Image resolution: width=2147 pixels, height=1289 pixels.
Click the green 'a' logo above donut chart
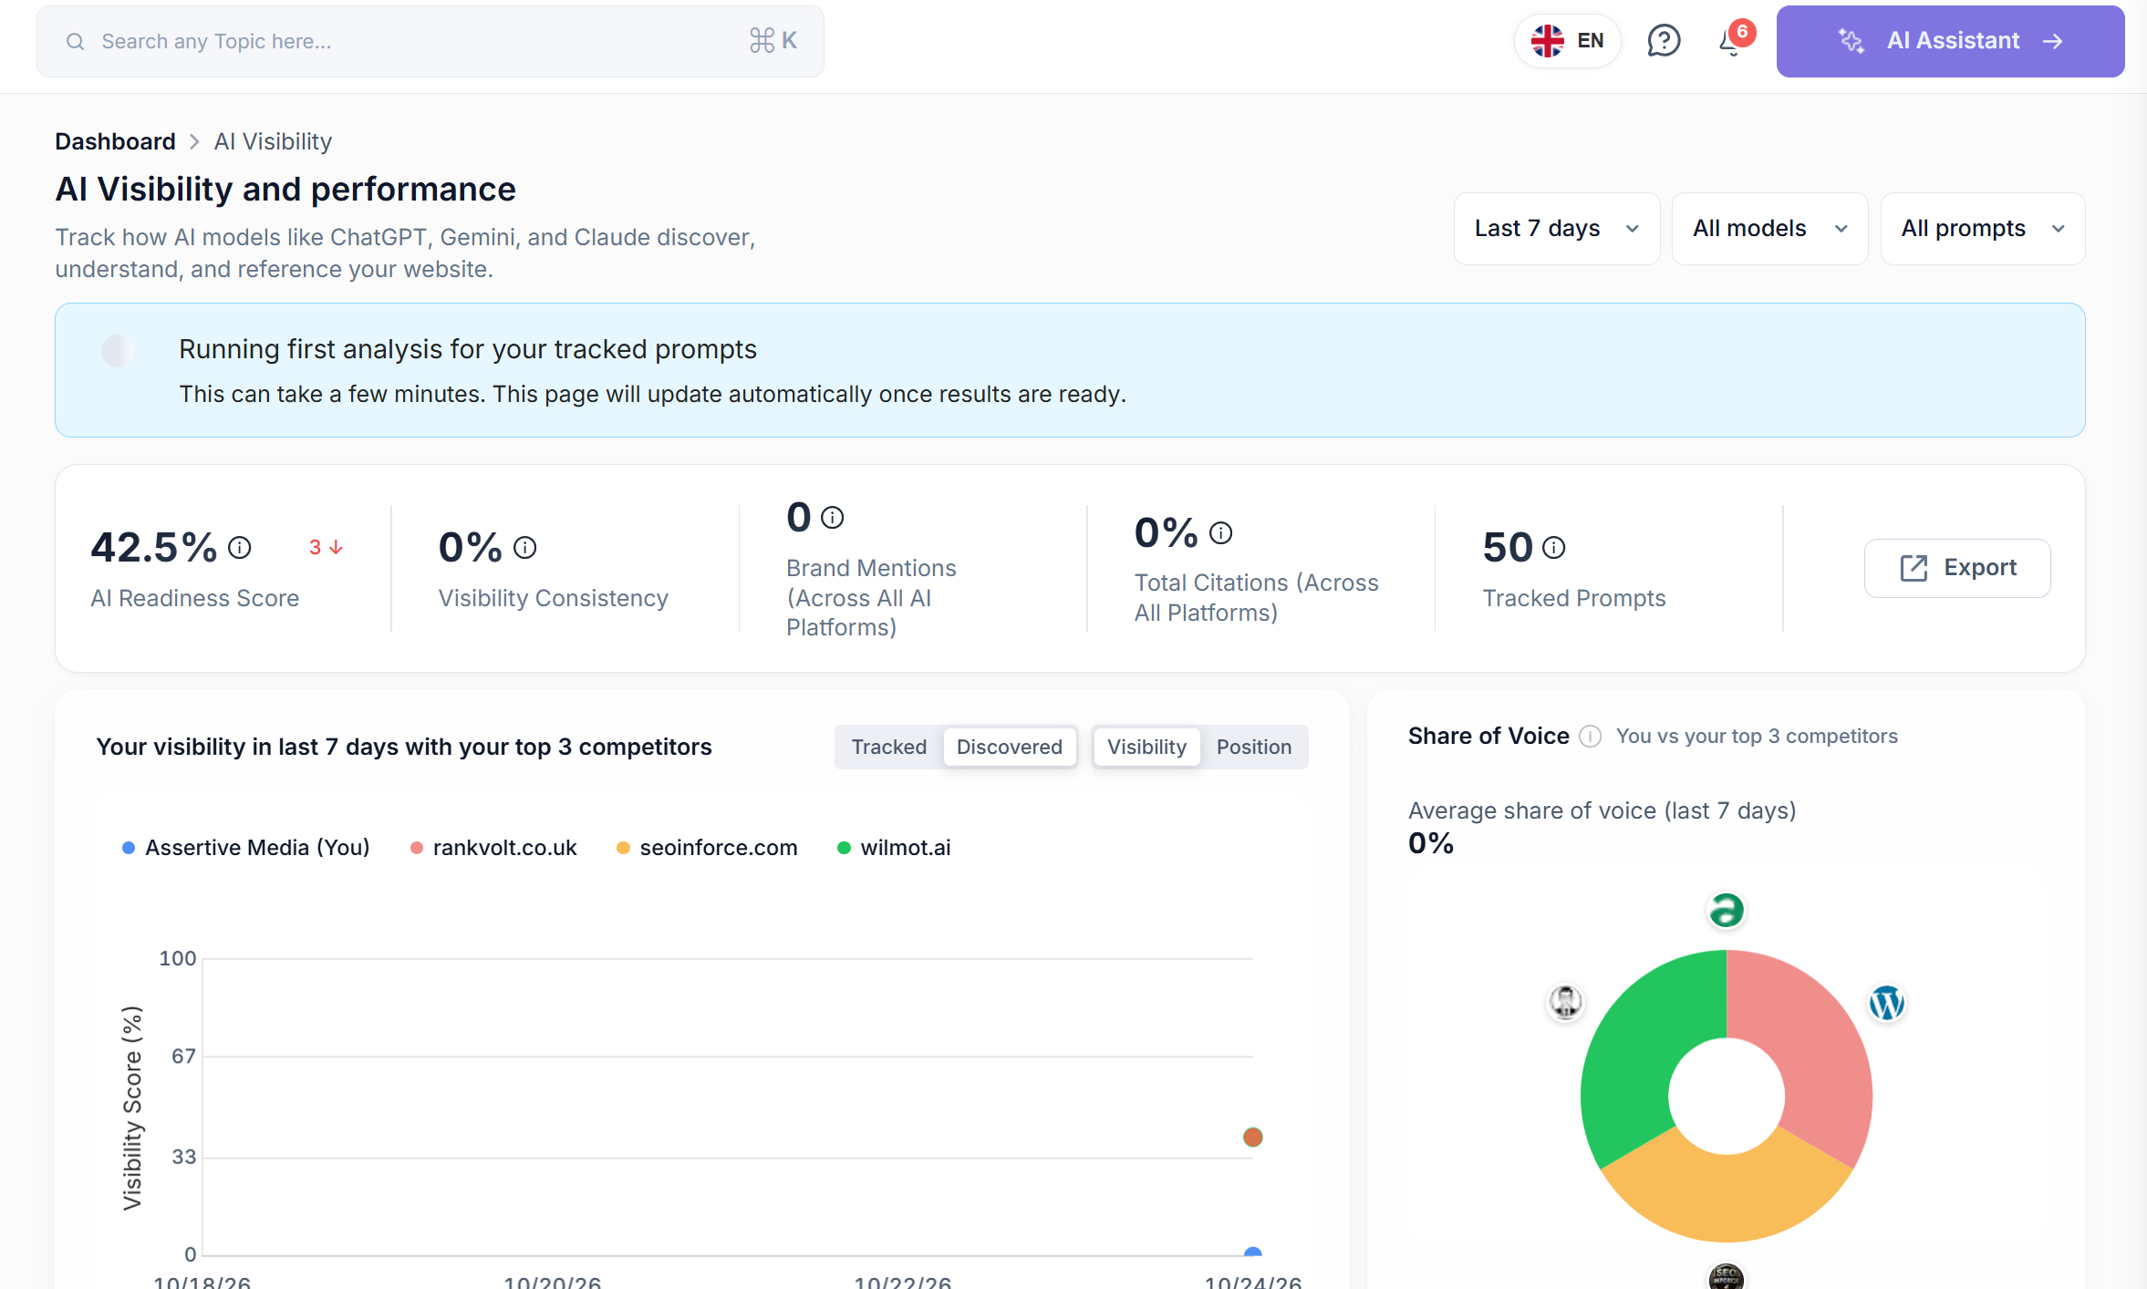pyautogui.click(x=1726, y=910)
